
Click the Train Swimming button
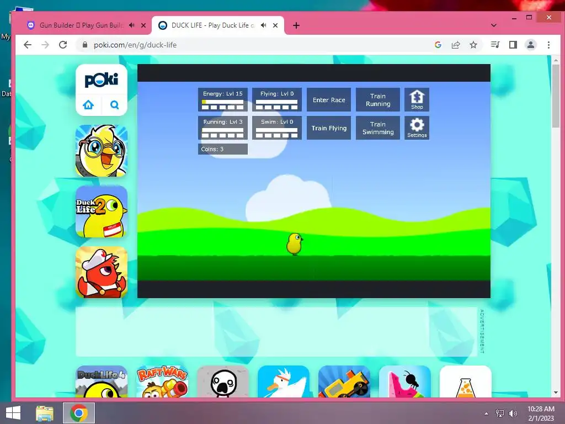377,128
